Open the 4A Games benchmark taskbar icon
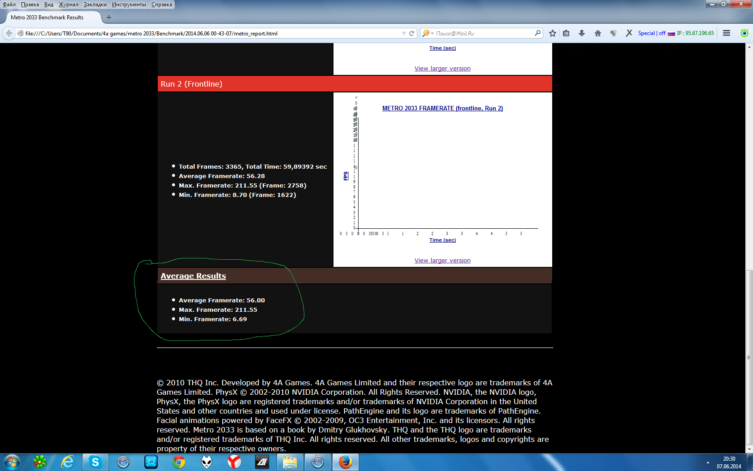Image resolution: width=753 pixels, height=471 pixels. 262,462
